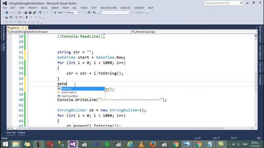Click the bookmark toggle toolbar icon
This screenshot has width=264, height=148.
(x=26, y=17)
